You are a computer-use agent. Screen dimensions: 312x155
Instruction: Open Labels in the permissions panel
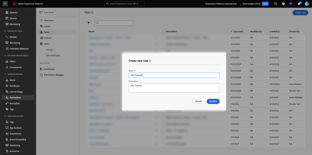tap(47, 26)
